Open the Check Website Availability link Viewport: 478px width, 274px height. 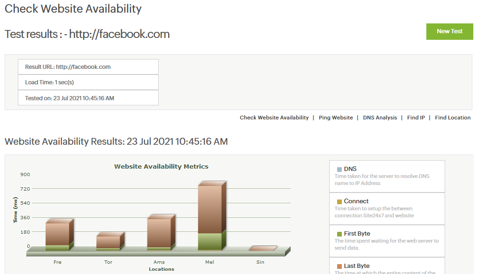point(274,118)
